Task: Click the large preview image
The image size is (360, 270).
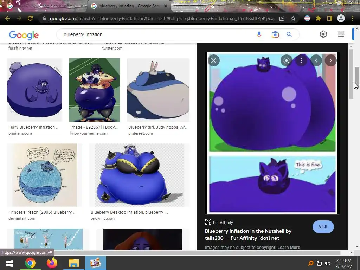Action: [272, 133]
